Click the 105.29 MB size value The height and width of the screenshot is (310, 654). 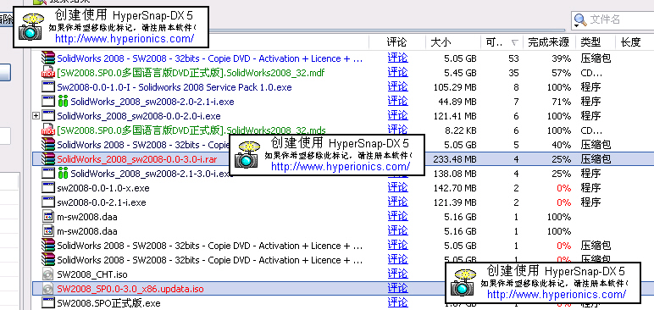pos(455,87)
